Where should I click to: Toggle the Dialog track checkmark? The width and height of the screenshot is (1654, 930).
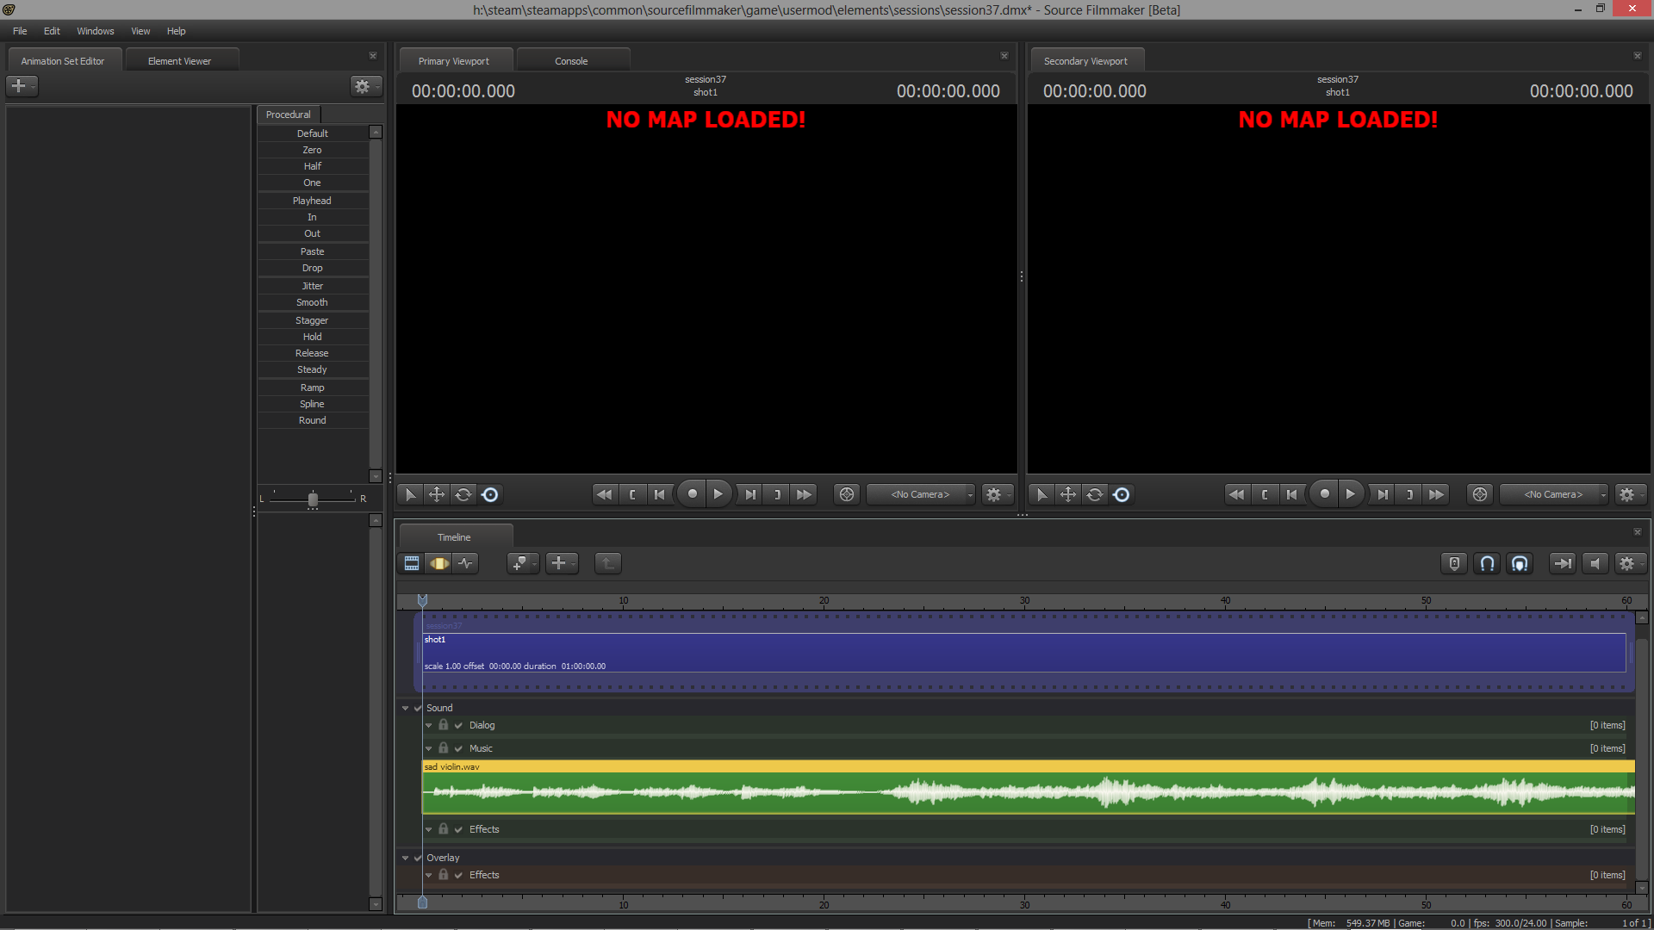pos(458,726)
